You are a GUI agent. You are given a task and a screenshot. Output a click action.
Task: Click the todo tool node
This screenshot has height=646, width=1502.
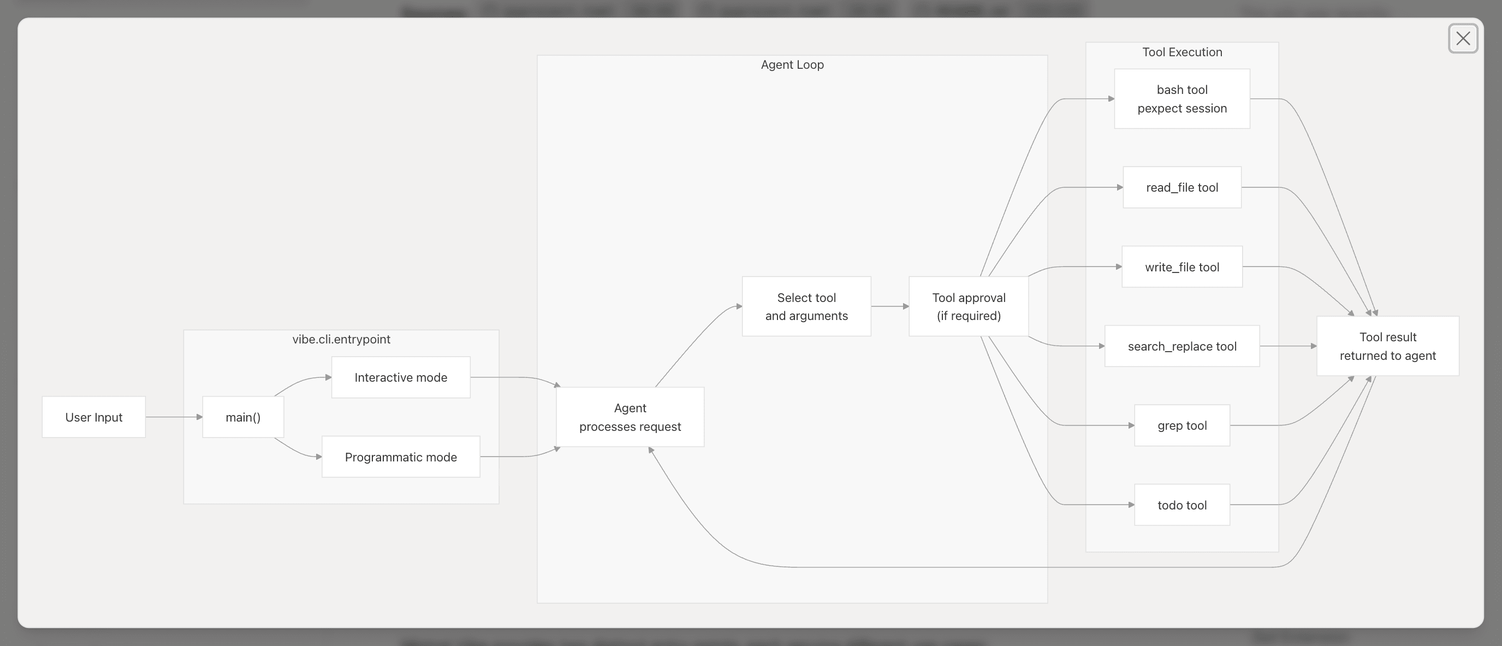tap(1182, 505)
